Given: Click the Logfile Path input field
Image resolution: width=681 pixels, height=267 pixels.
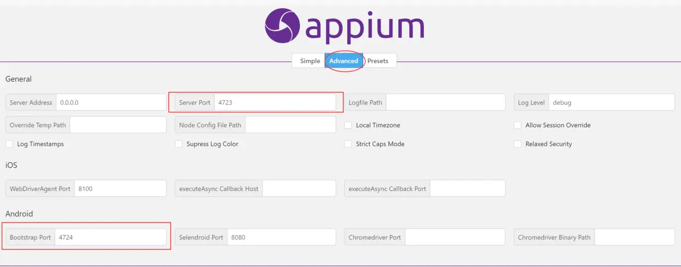Looking at the screenshot, I should 445,103.
